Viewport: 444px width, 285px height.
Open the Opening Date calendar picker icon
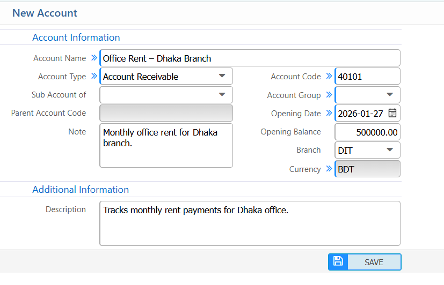pos(392,113)
